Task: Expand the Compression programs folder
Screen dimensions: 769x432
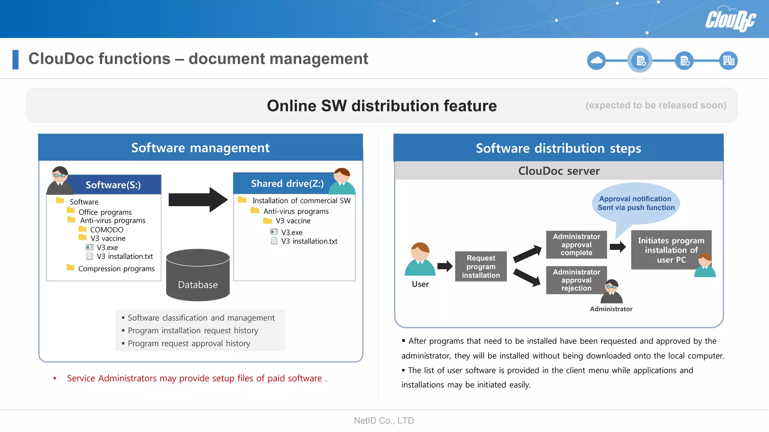Action: coord(116,268)
